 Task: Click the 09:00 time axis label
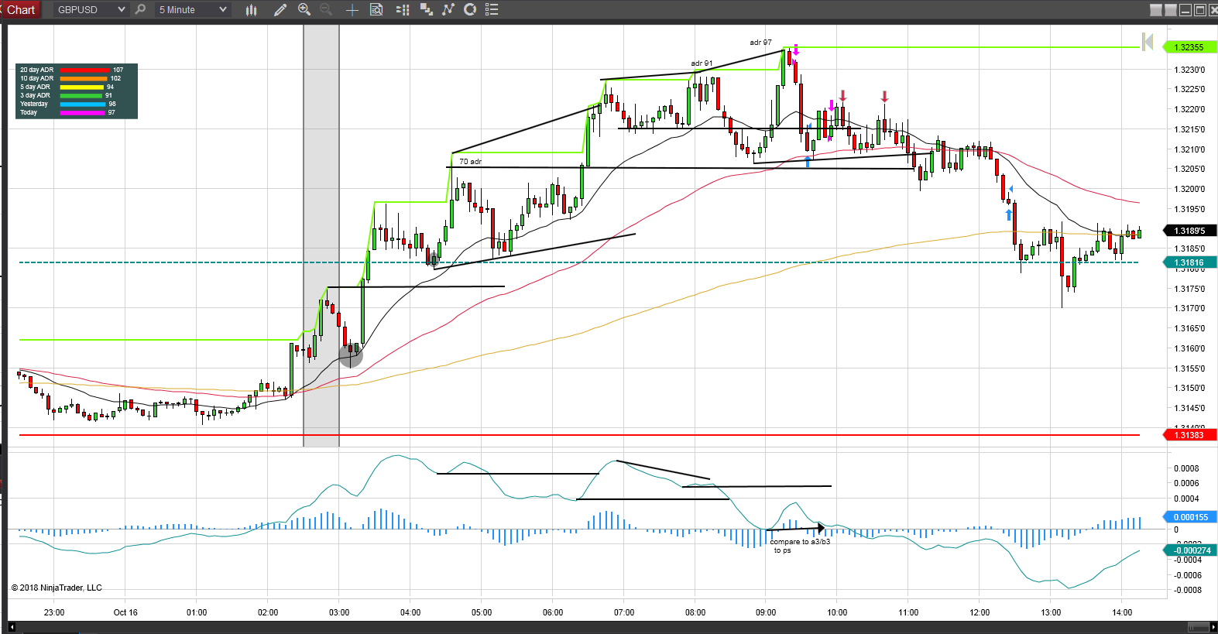(766, 612)
